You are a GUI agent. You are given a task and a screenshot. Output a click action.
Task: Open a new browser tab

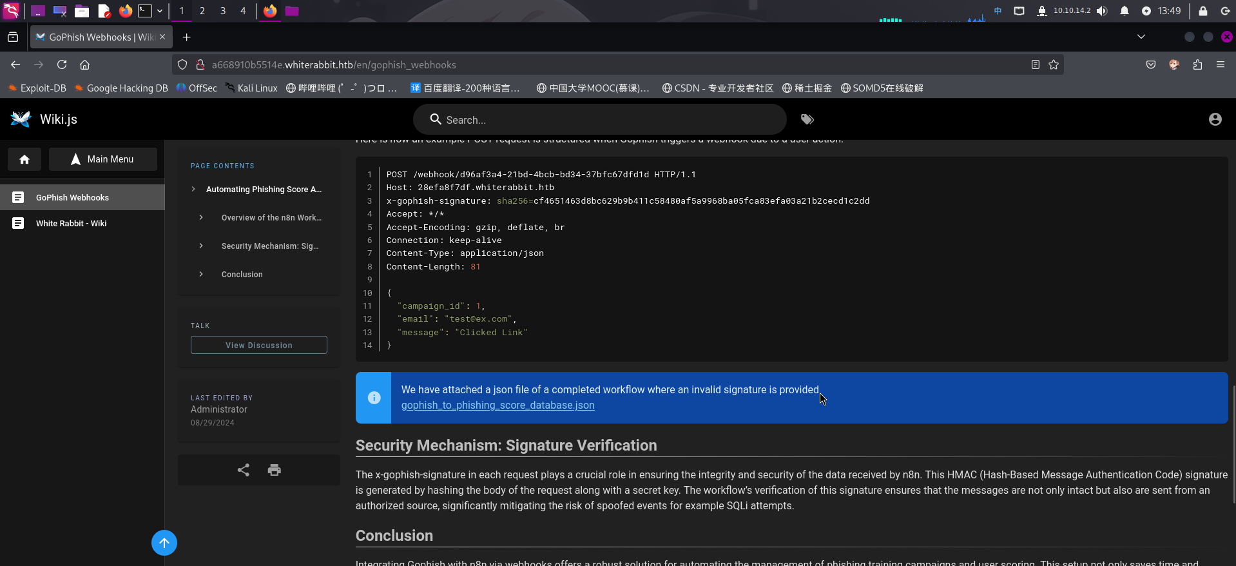point(186,37)
